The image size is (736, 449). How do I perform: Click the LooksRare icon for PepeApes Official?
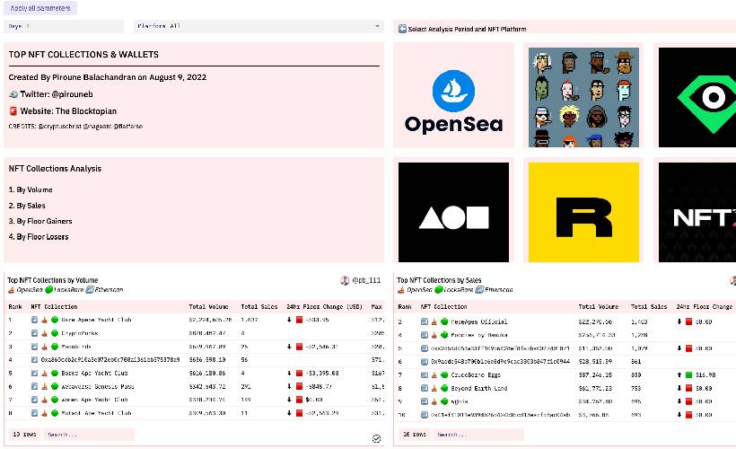444,321
